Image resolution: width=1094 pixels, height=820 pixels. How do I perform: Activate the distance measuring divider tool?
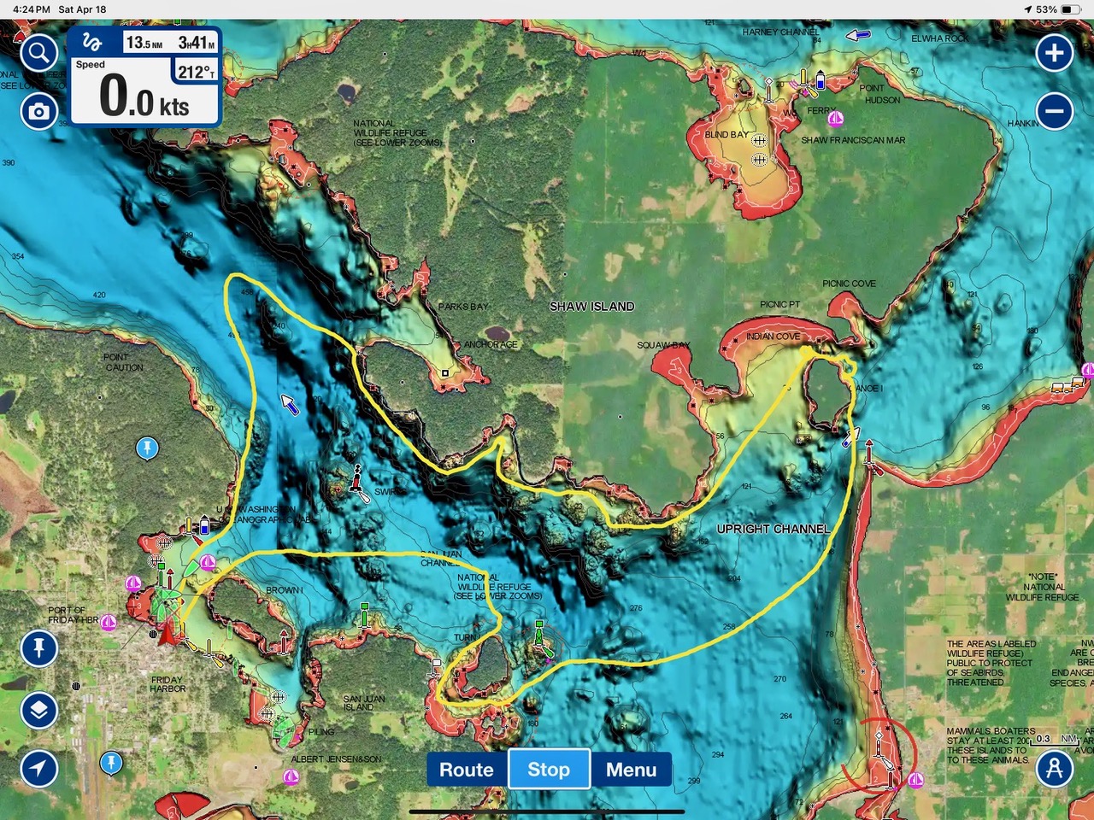point(1055,768)
